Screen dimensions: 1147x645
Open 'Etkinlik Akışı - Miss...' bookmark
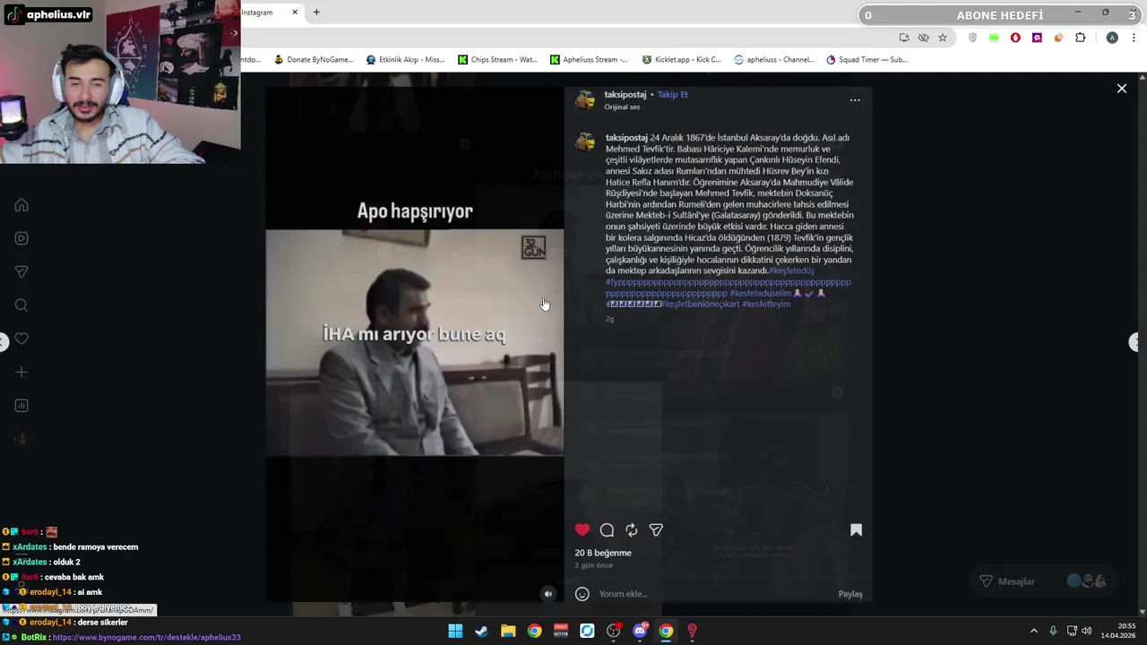click(405, 60)
